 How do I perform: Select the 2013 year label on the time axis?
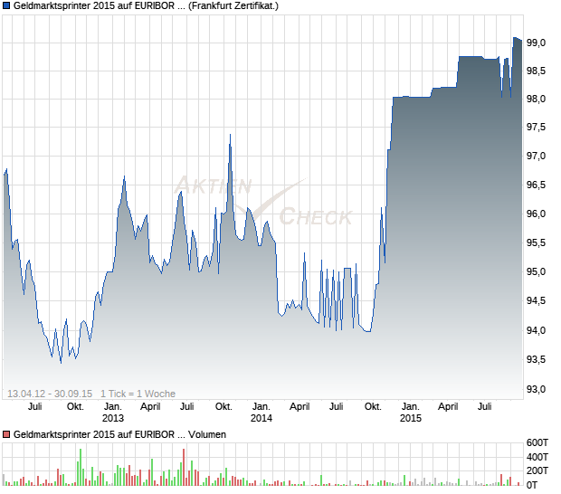pyautogui.click(x=113, y=418)
